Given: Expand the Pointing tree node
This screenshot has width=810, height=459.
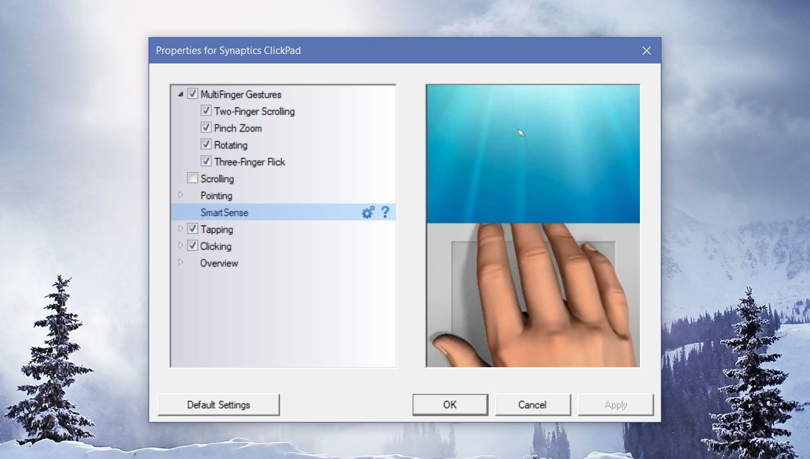Looking at the screenshot, I should click(180, 195).
